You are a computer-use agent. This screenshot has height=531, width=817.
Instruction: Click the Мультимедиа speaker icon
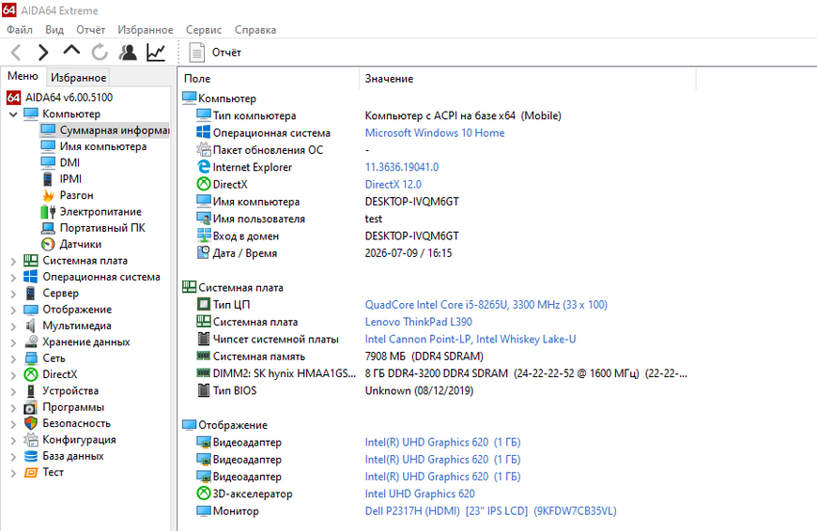(x=31, y=326)
